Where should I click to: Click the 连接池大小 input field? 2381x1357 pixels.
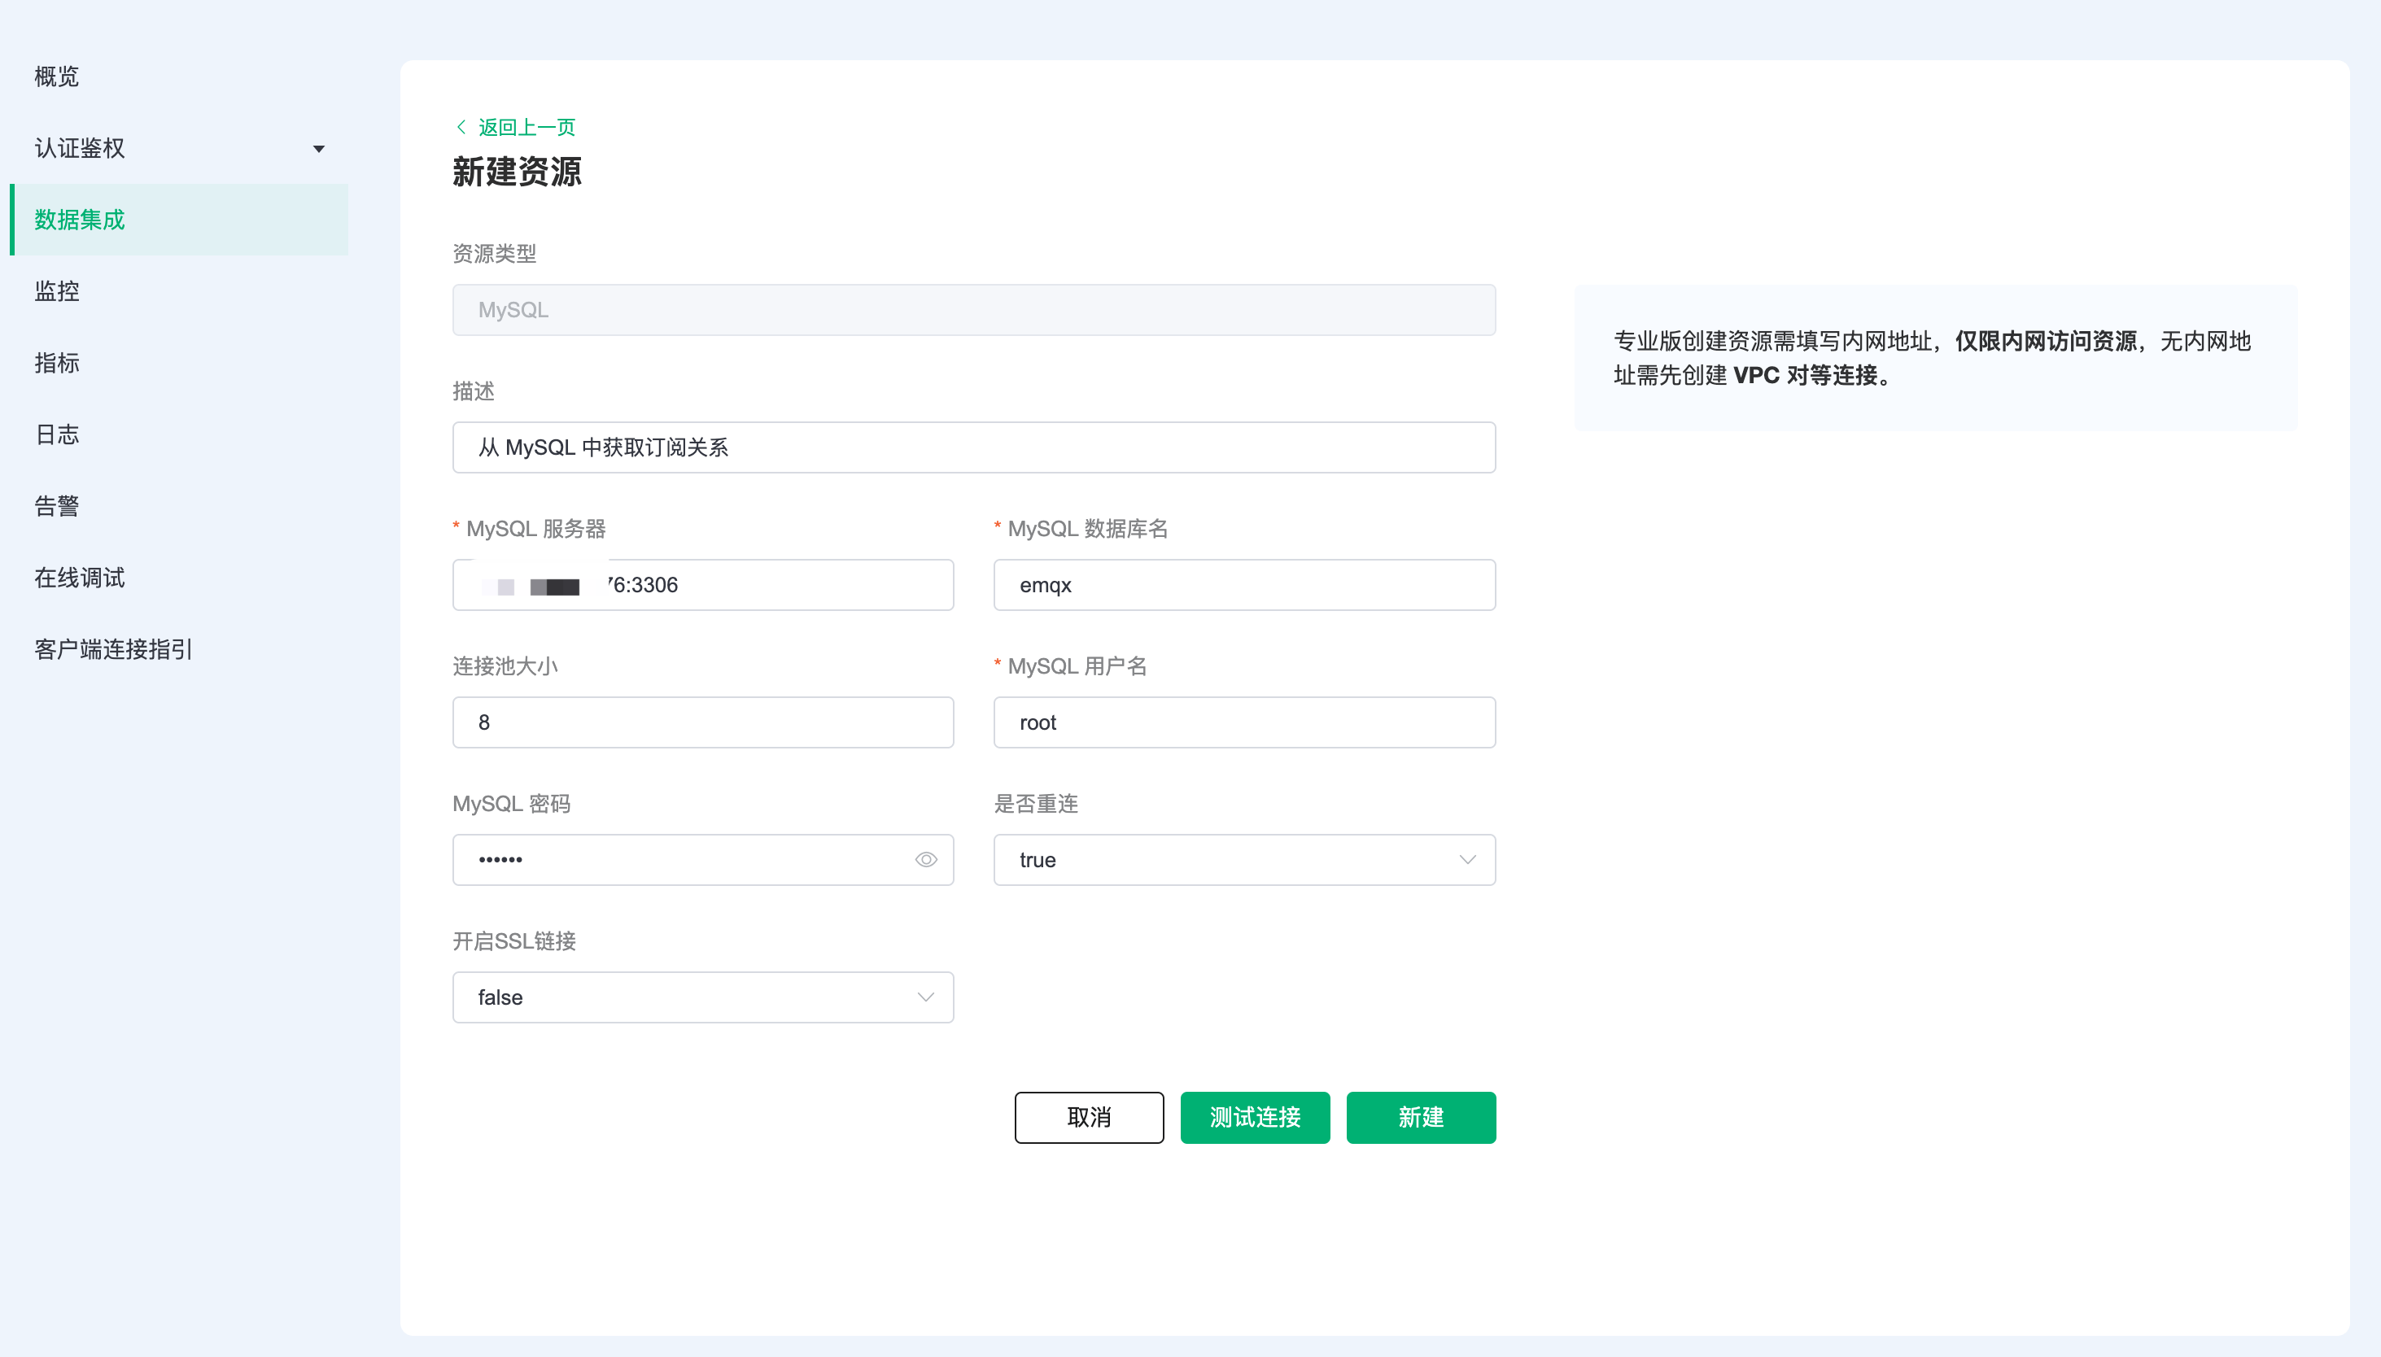click(702, 722)
